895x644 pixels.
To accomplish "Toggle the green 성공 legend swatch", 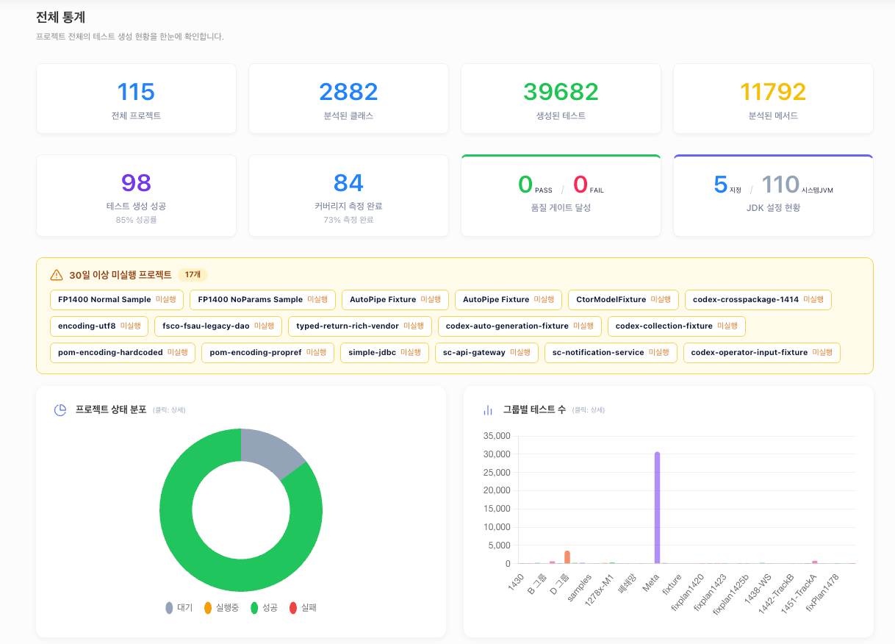I will [x=255, y=608].
